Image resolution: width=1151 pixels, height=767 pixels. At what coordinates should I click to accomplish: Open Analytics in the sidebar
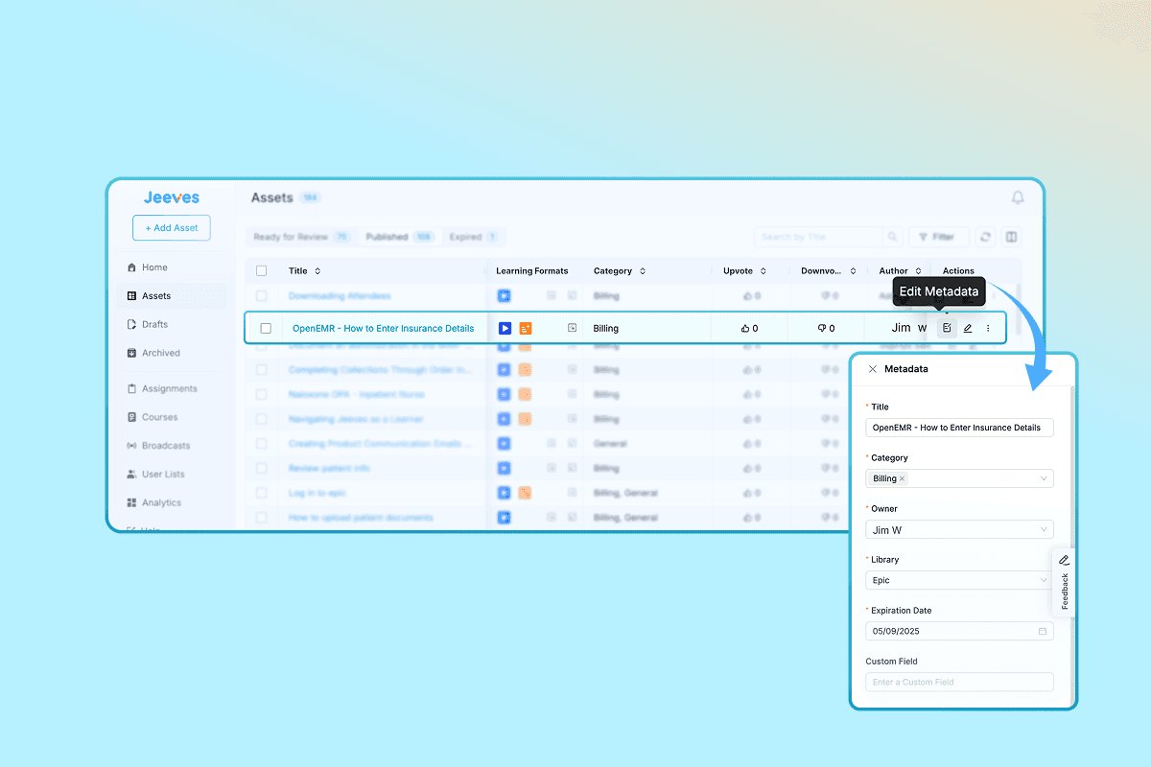coord(161,502)
